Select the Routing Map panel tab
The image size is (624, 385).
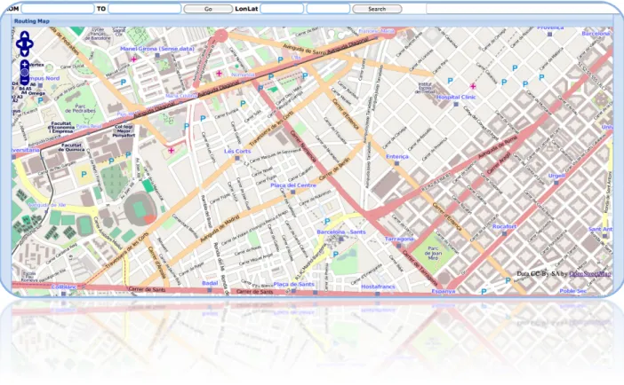32,21
